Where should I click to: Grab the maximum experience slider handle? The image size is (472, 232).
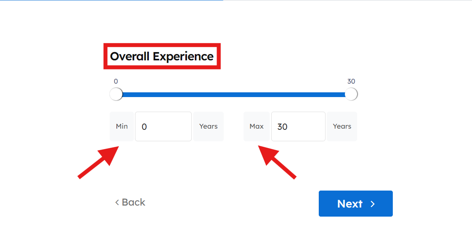[x=351, y=95]
